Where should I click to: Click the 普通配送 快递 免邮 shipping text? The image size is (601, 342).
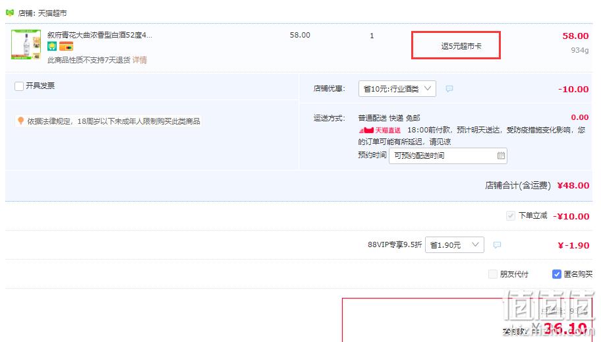coord(389,118)
